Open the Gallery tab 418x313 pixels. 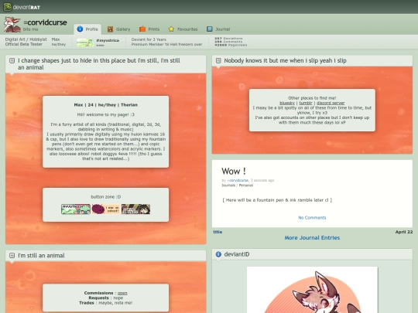point(118,29)
